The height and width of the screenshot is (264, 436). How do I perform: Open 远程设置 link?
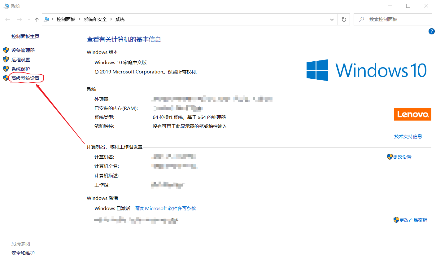(21, 59)
